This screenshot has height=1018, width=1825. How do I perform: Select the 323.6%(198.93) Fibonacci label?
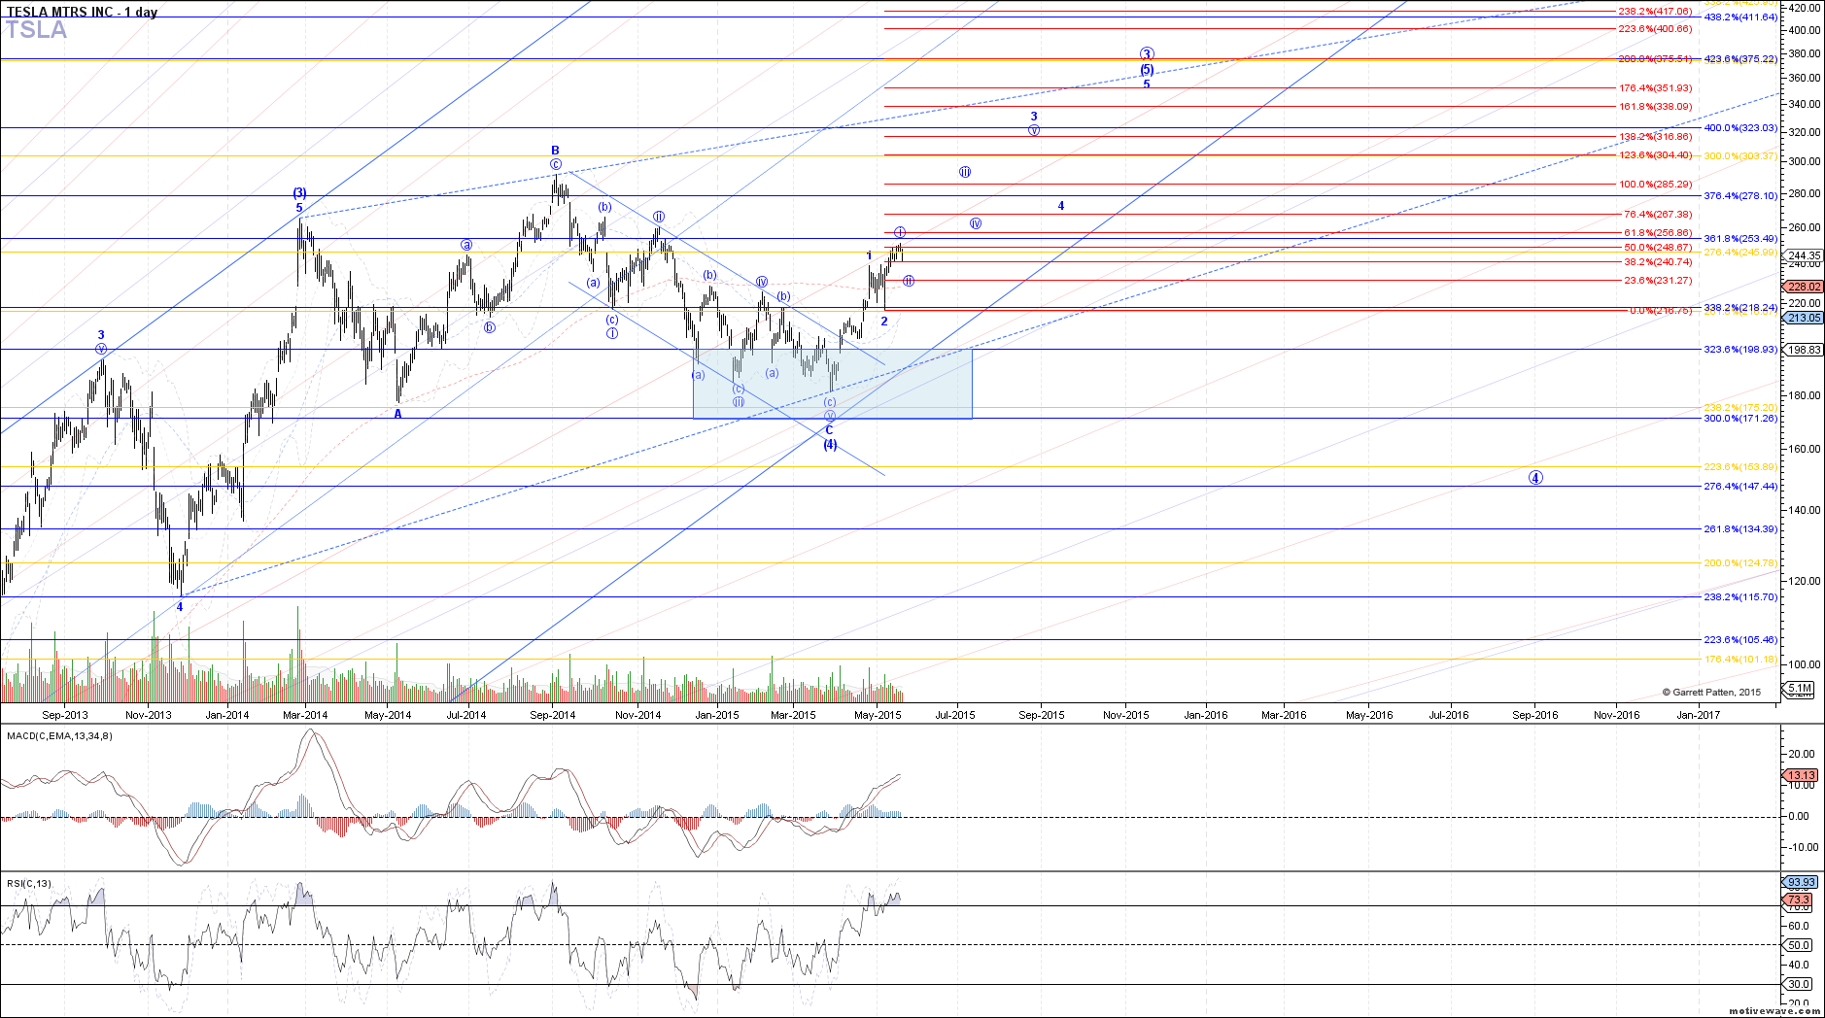point(1740,350)
